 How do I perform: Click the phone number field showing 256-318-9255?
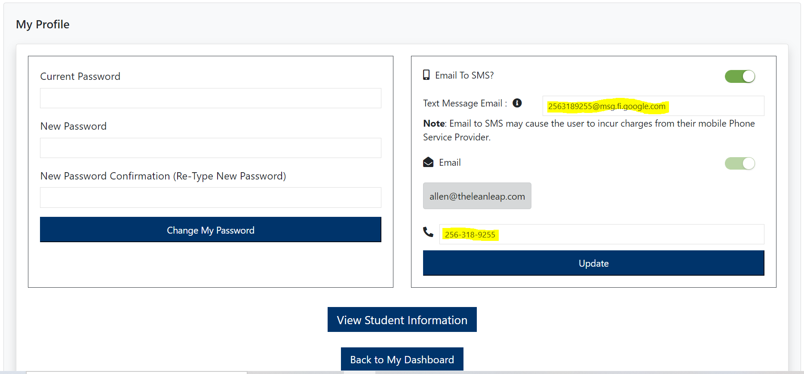tap(601, 234)
